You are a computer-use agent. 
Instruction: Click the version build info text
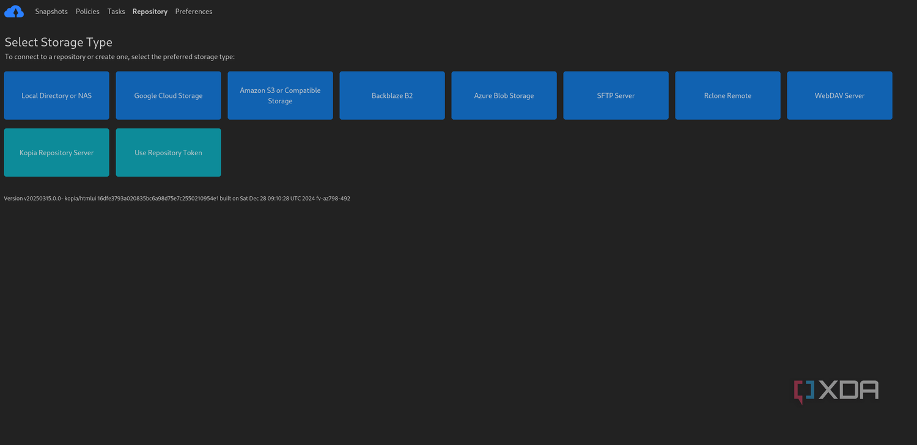177,199
